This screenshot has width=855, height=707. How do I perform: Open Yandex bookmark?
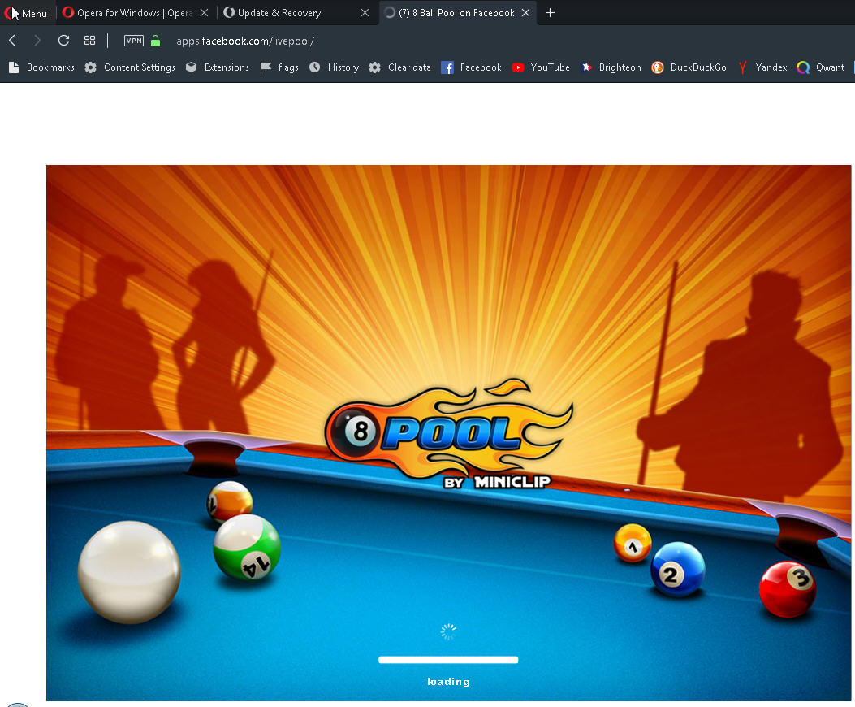click(762, 67)
